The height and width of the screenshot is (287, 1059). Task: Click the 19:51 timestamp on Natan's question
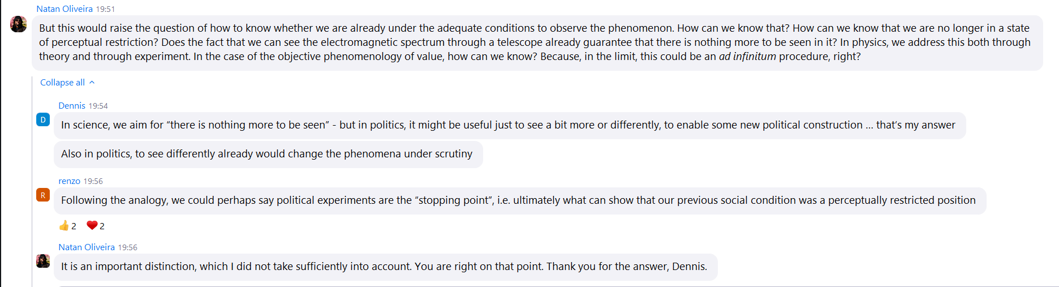point(105,9)
